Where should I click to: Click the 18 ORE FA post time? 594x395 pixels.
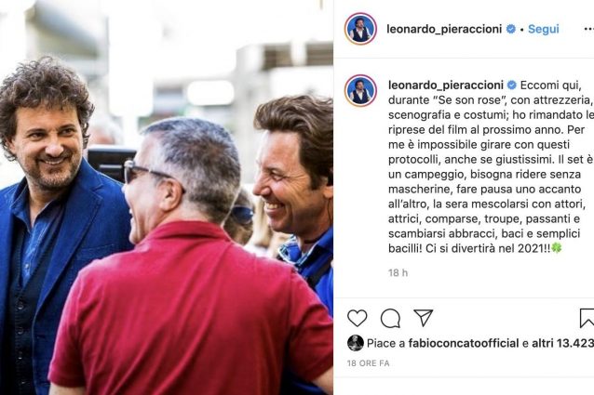[368, 363]
